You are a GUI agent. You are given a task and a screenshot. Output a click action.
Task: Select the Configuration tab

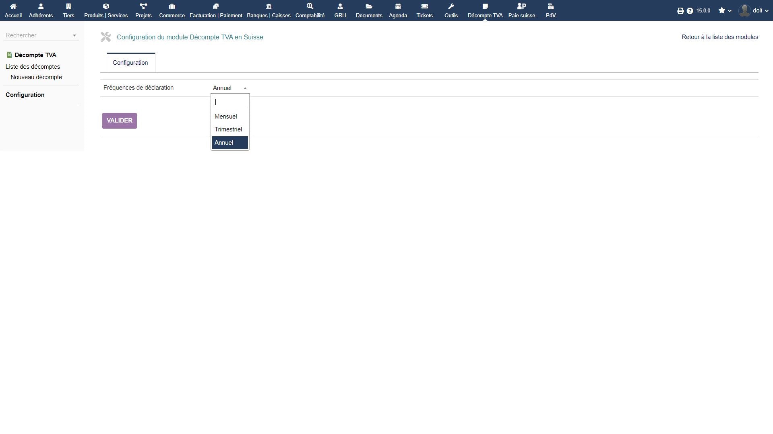(130, 63)
